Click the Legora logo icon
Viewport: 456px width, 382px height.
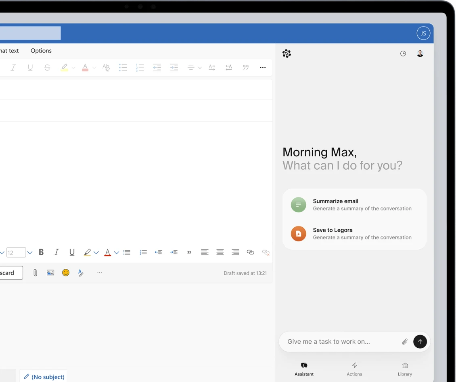click(x=287, y=54)
